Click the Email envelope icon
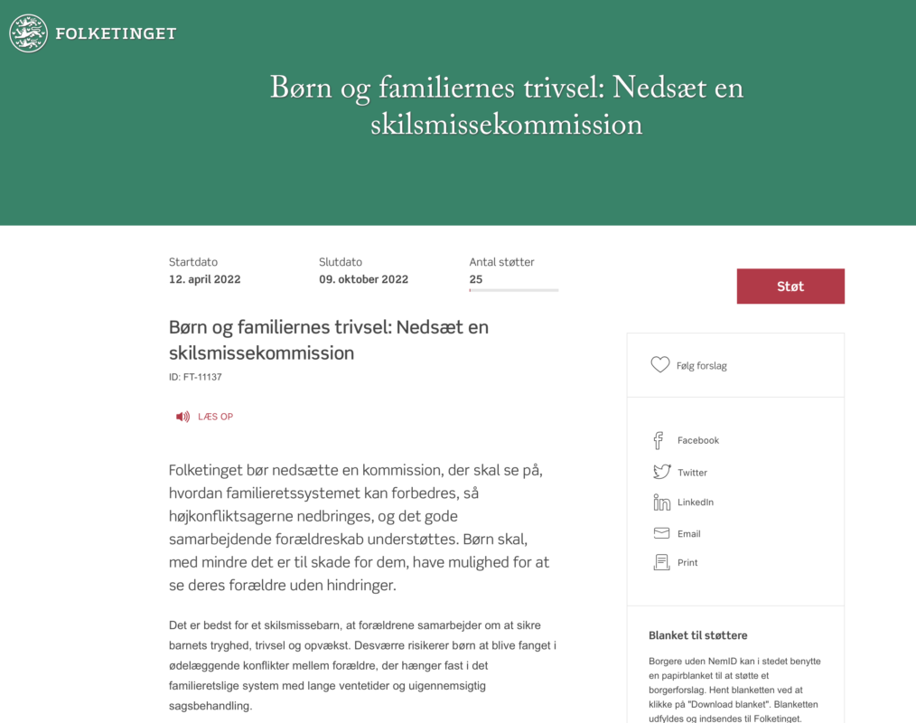Screen dimensions: 916x723 [x=661, y=533]
